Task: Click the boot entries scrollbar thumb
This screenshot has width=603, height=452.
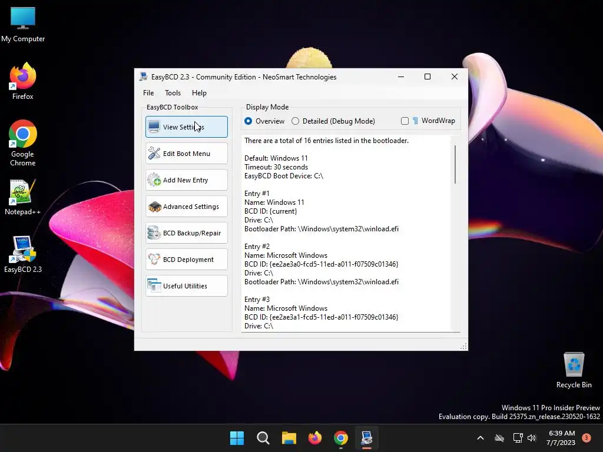Action: [455, 164]
